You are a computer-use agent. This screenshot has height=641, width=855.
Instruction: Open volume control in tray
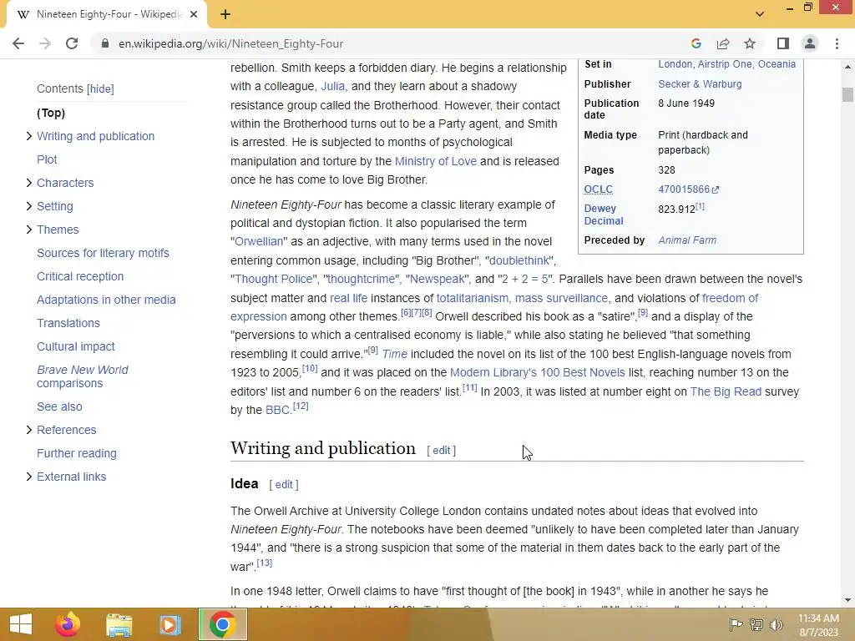point(777,624)
